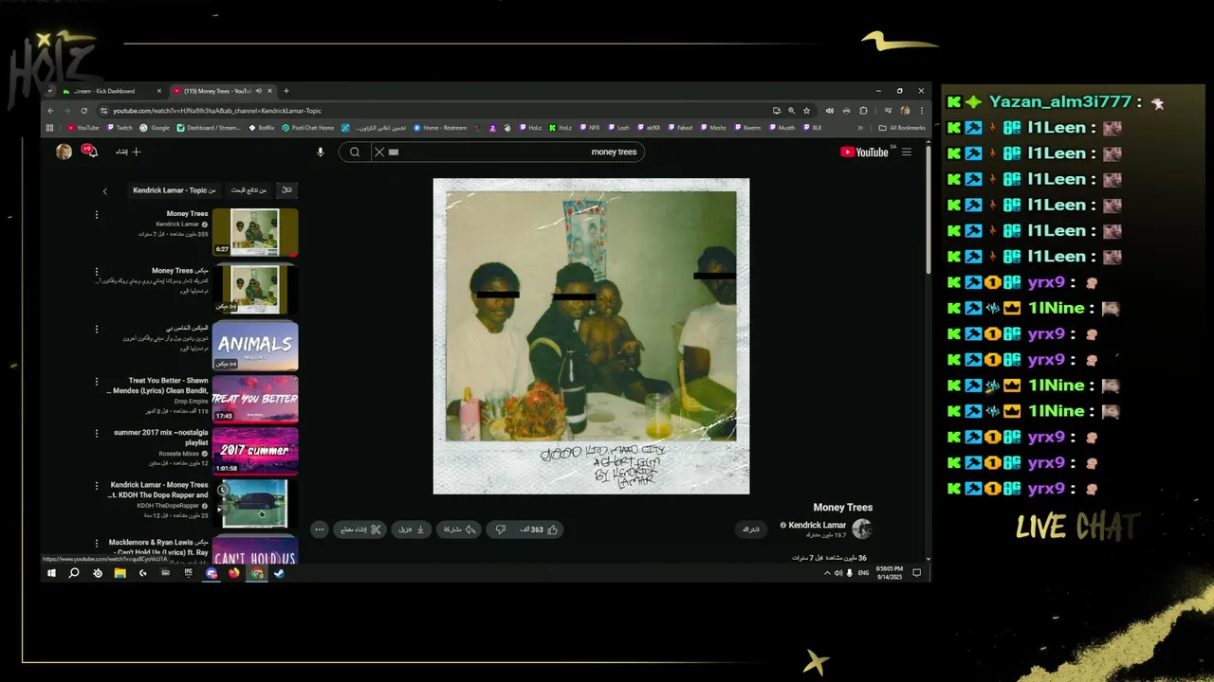Open the YouTube notifications bell
1214x682 pixels.
pyautogui.click(x=88, y=151)
